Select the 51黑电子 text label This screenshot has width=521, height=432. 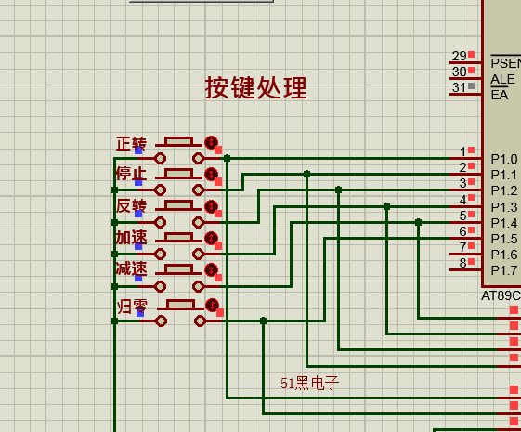309,383
